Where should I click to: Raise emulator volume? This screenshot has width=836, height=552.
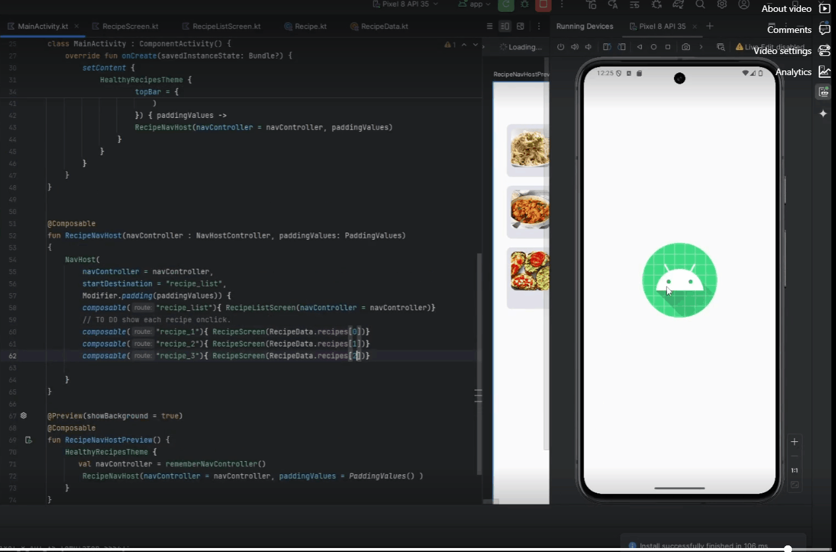pos(574,47)
